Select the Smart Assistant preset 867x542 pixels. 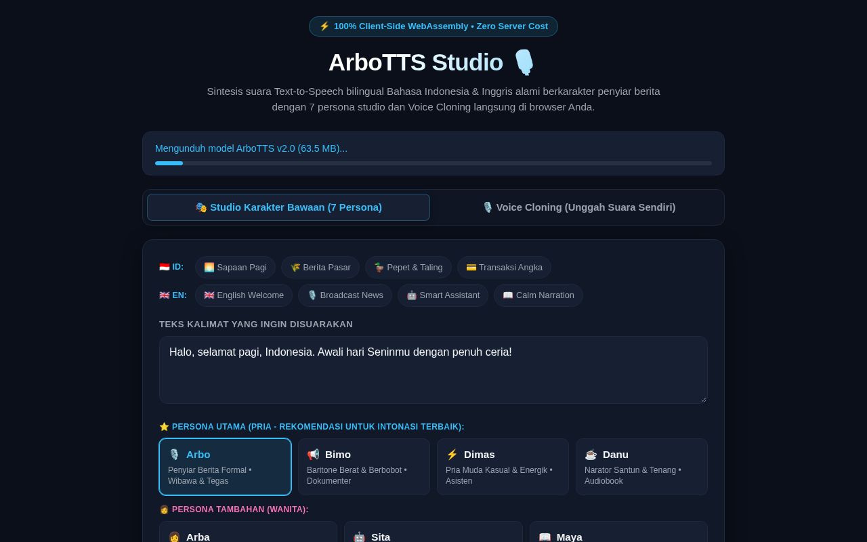pyautogui.click(x=443, y=295)
